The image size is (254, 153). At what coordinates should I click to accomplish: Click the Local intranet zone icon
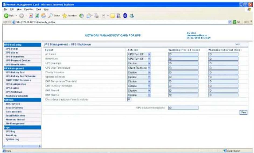coord(225,151)
